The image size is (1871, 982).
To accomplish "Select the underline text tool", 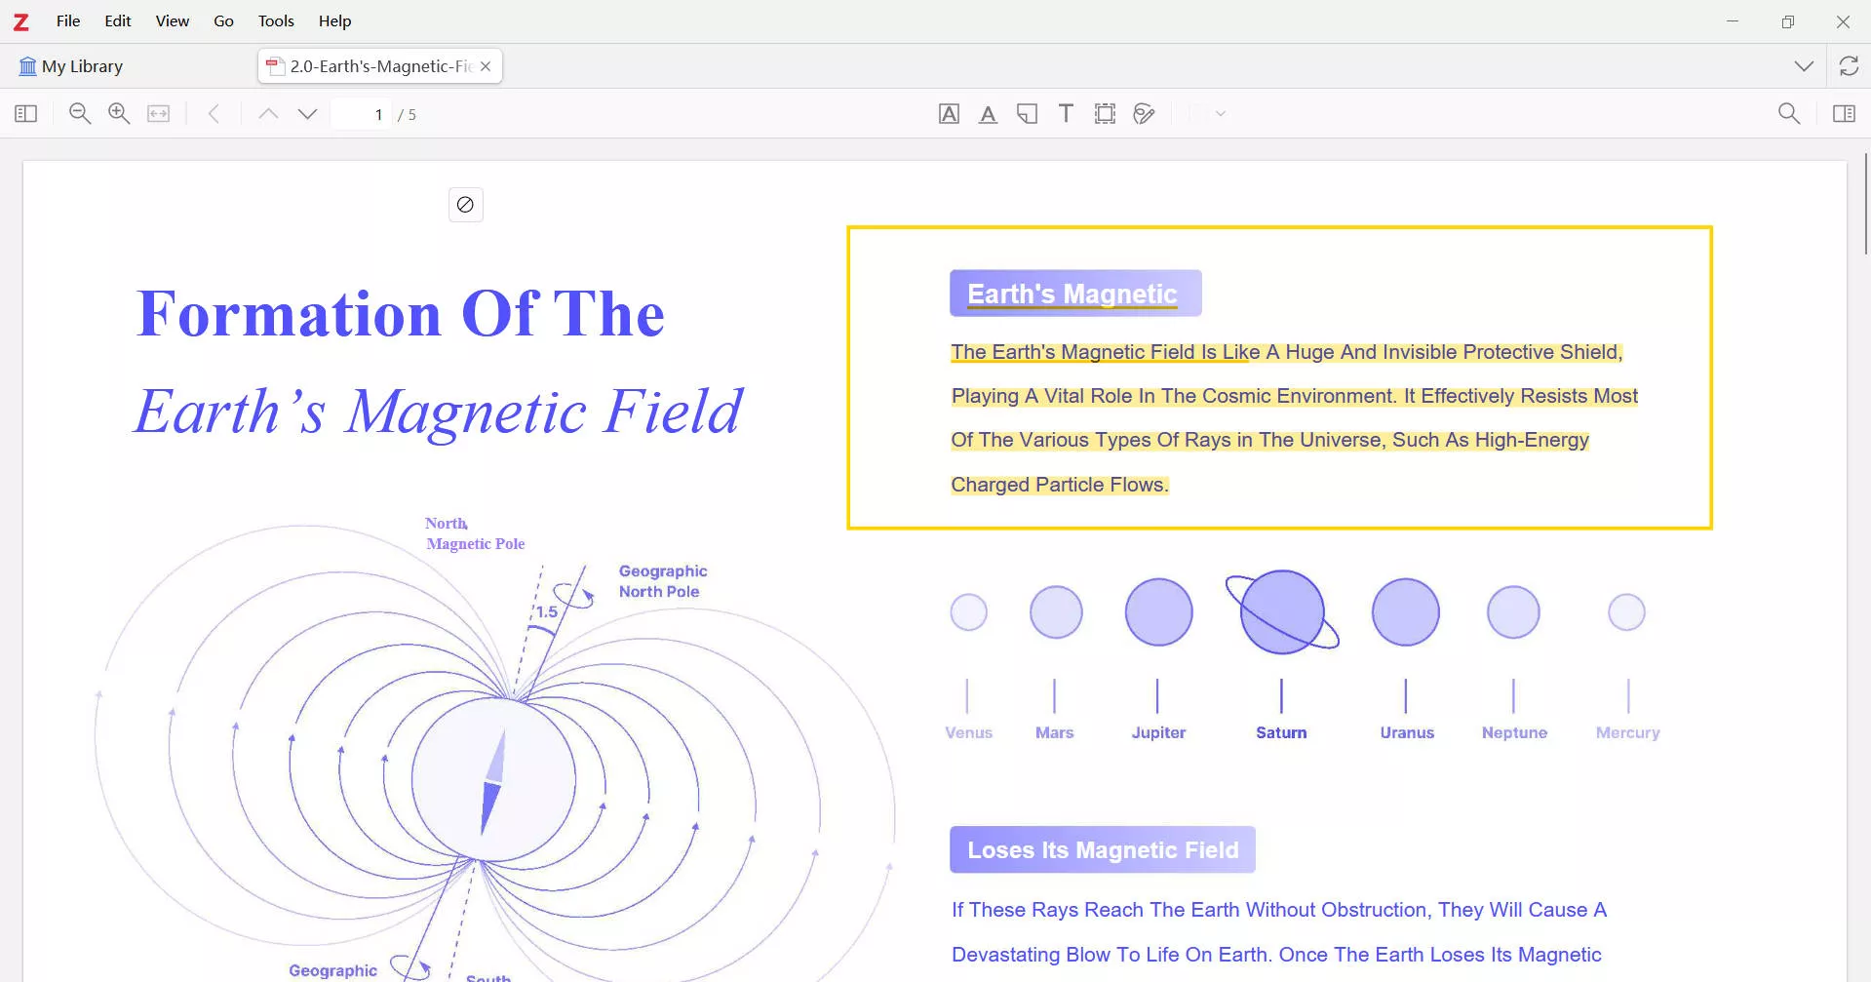I will point(988,114).
